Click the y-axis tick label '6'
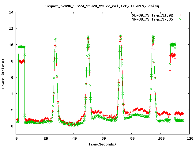196x147 pixels. click(12, 77)
